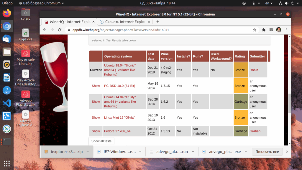Screen dimensions: 302x170
Task: Close the WineHQ tab
Action: pyautogui.click(x=93, y=22)
